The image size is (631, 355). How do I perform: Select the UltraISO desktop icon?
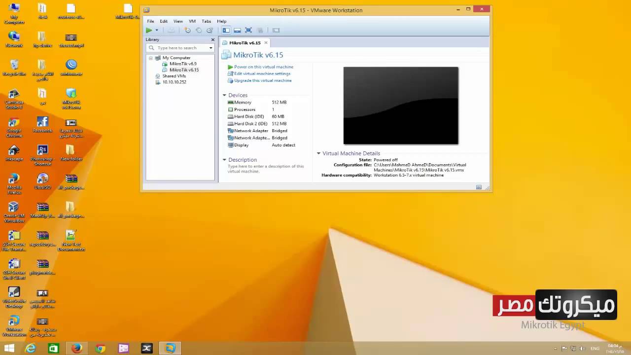pos(42,181)
